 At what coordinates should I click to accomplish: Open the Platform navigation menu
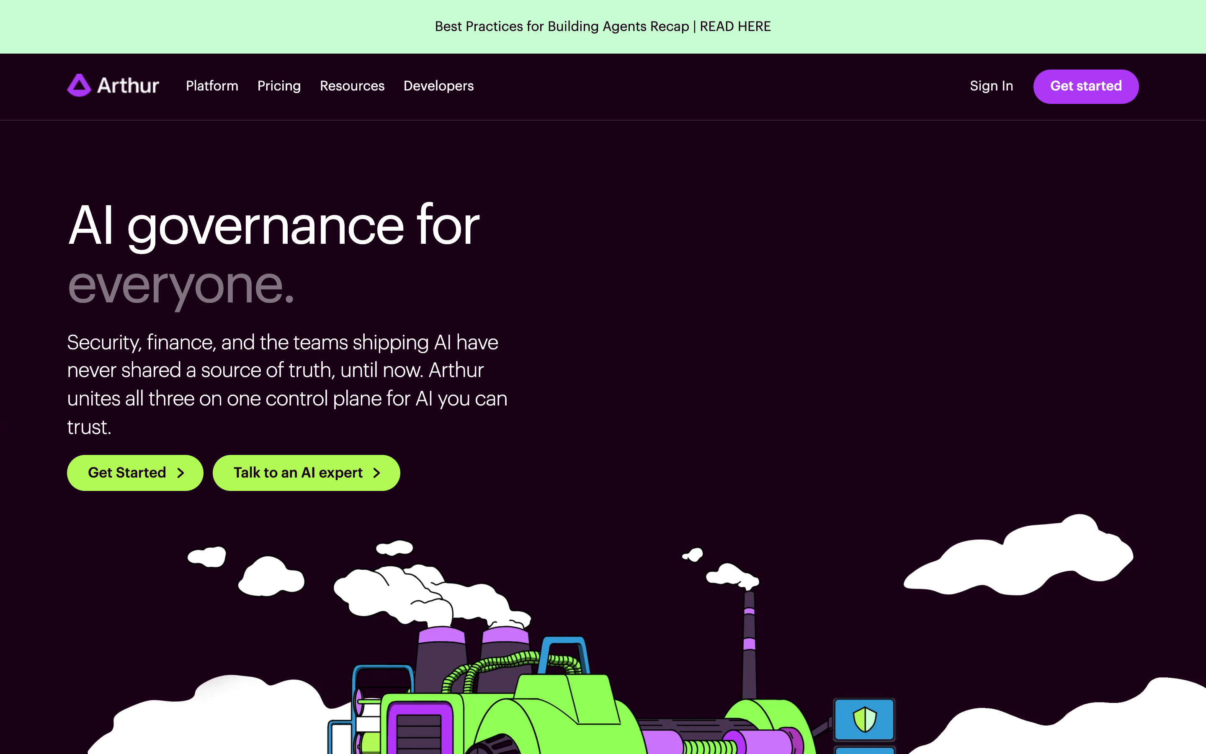pos(212,86)
